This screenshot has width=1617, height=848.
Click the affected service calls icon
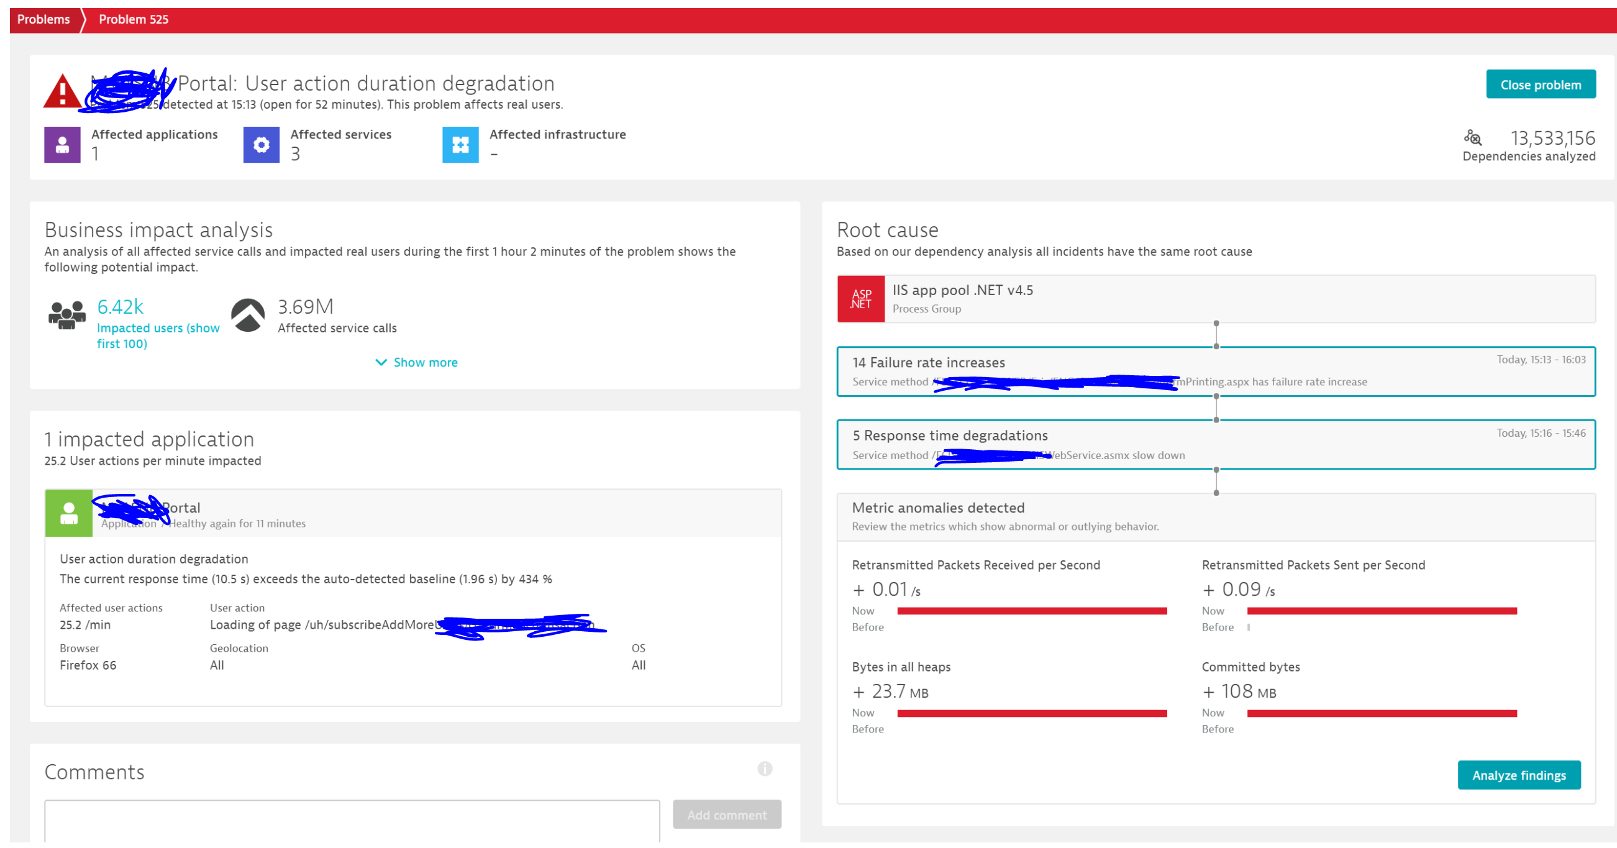tap(248, 314)
